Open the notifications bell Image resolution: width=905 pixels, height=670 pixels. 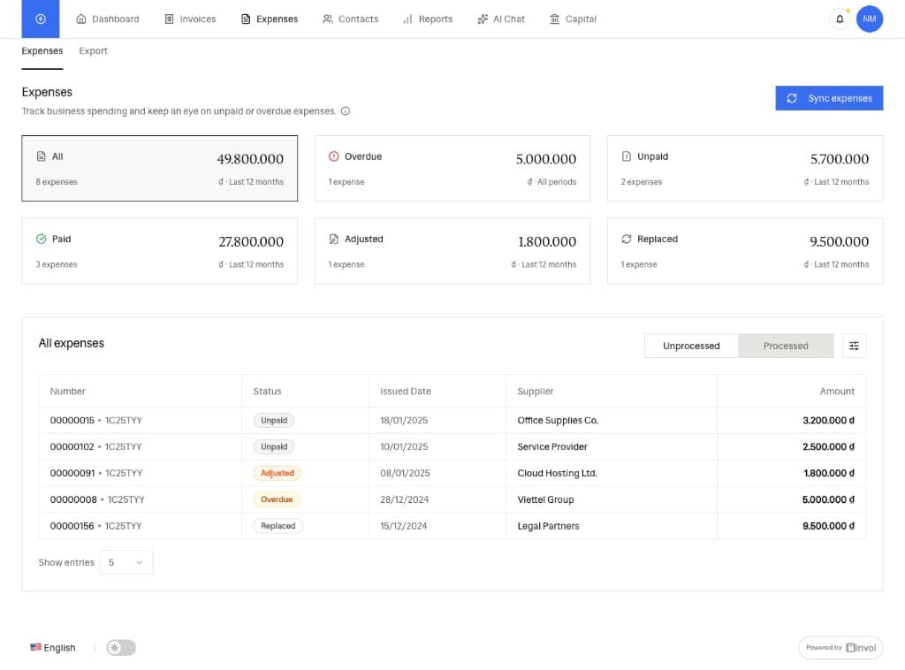tap(840, 19)
